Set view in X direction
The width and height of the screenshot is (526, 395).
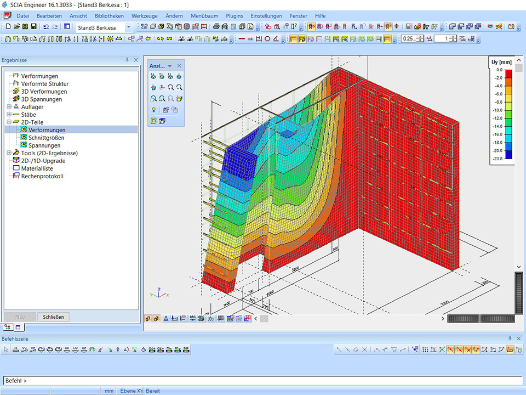pos(153,76)
